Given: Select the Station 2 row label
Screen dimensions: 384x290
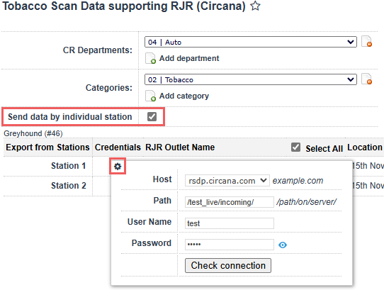Looking at the screenshot, I should [68, 186].
